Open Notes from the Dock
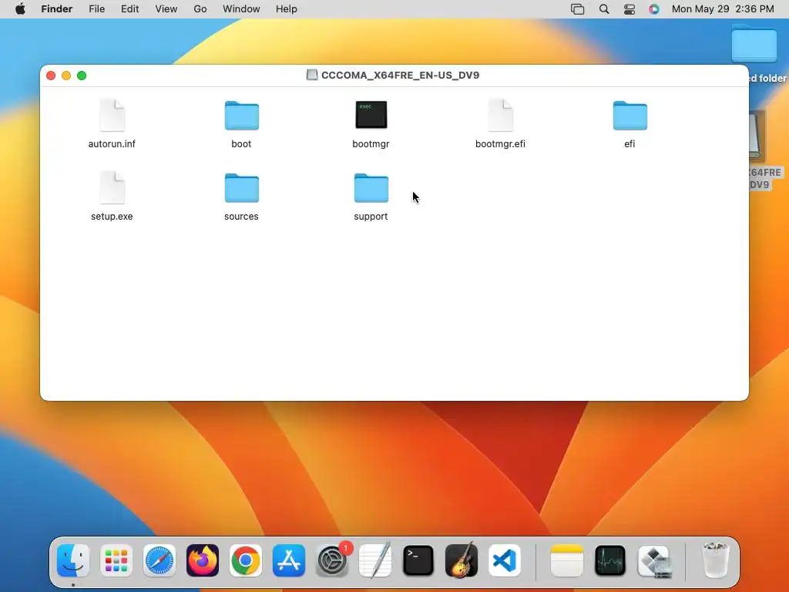 pyautogui.click(x=567, y=560)
